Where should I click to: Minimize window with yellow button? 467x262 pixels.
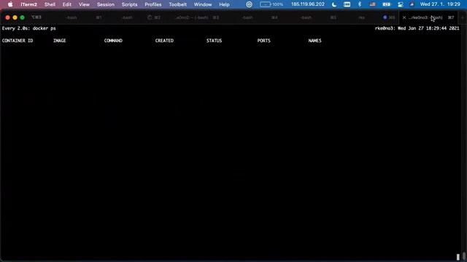click(15, 17)
